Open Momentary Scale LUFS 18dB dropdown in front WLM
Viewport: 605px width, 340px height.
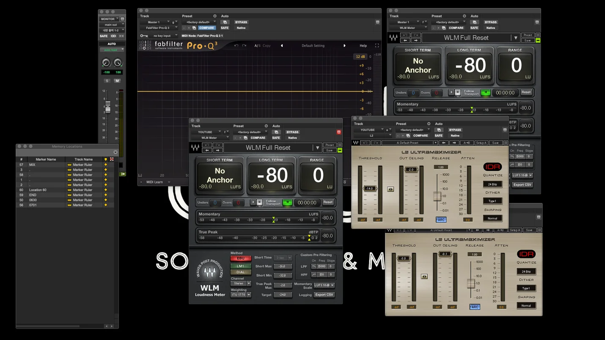324,285
